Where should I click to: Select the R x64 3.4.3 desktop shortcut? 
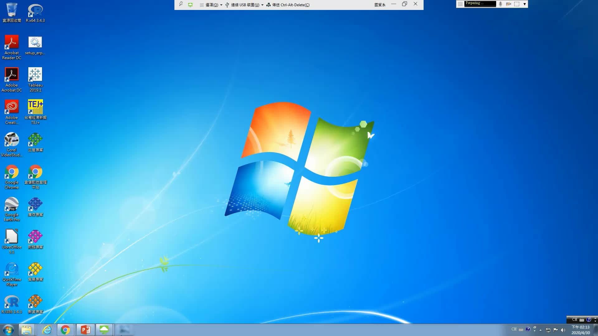click(35, 12)
